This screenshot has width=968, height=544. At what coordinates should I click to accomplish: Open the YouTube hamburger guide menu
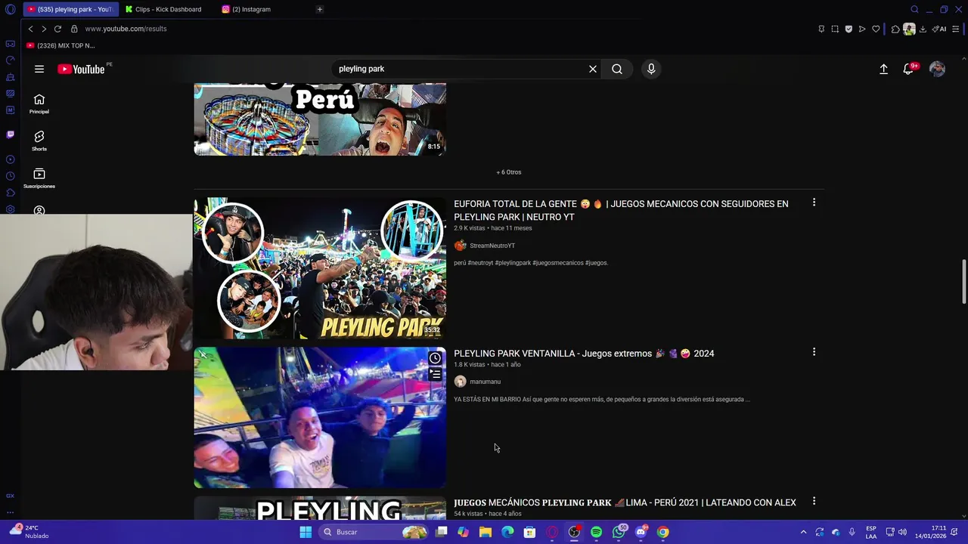tap(39, 69)
